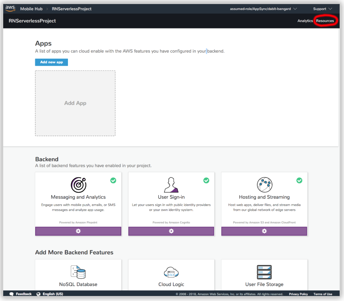Select the Messaging and Analytics card title
This screenshot has width=344, height=301.
(78, 197)
